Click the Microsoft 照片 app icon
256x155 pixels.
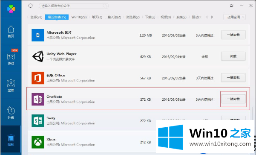(38, 35)
